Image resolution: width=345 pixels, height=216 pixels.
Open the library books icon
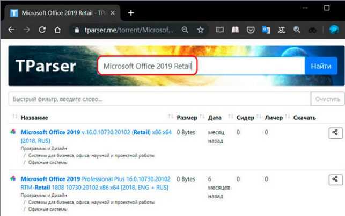(235, 30)
